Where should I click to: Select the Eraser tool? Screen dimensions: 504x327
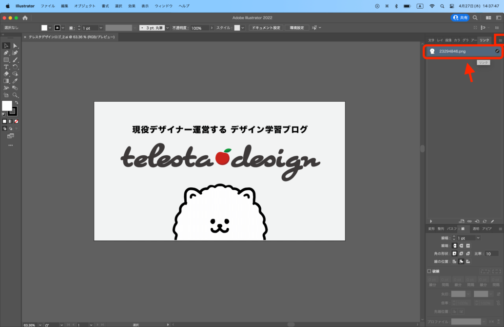(6, 74)
